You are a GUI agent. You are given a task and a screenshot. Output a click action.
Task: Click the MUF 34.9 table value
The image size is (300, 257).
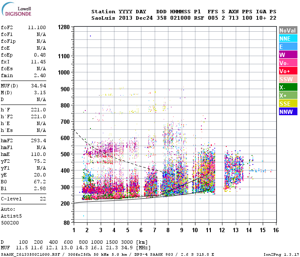point(127,248)
